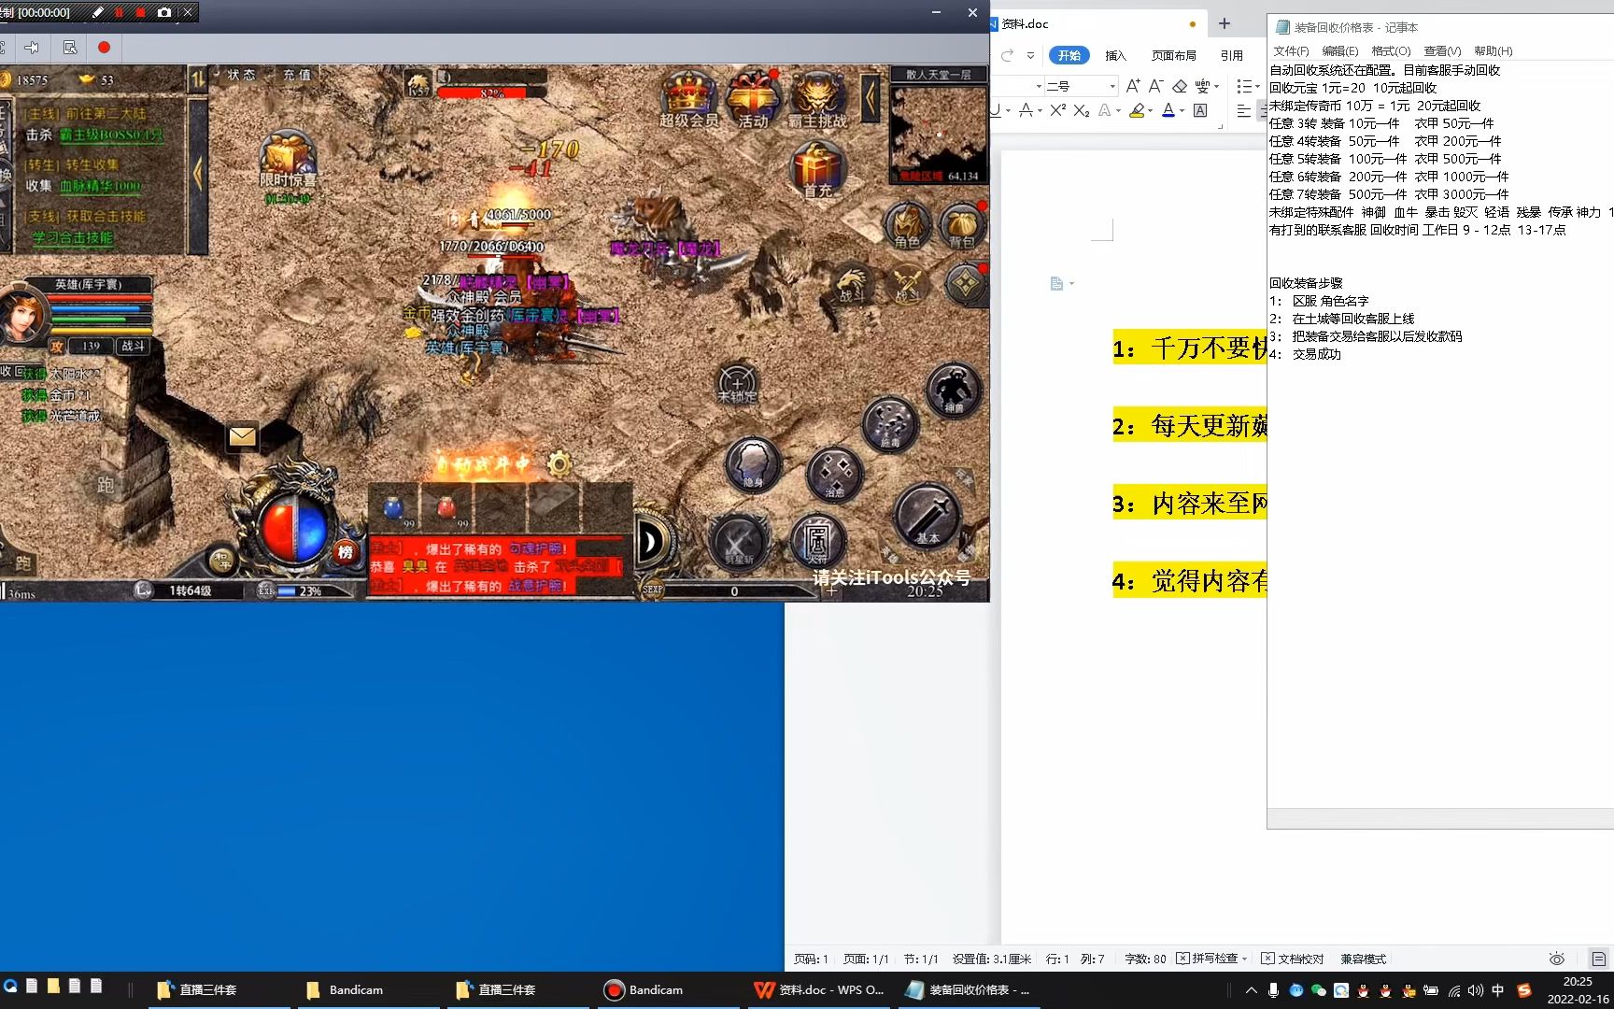Click the yellow highlight color button
The height and width of the screenshot is (1009, 1614).
coord(1136,110)
